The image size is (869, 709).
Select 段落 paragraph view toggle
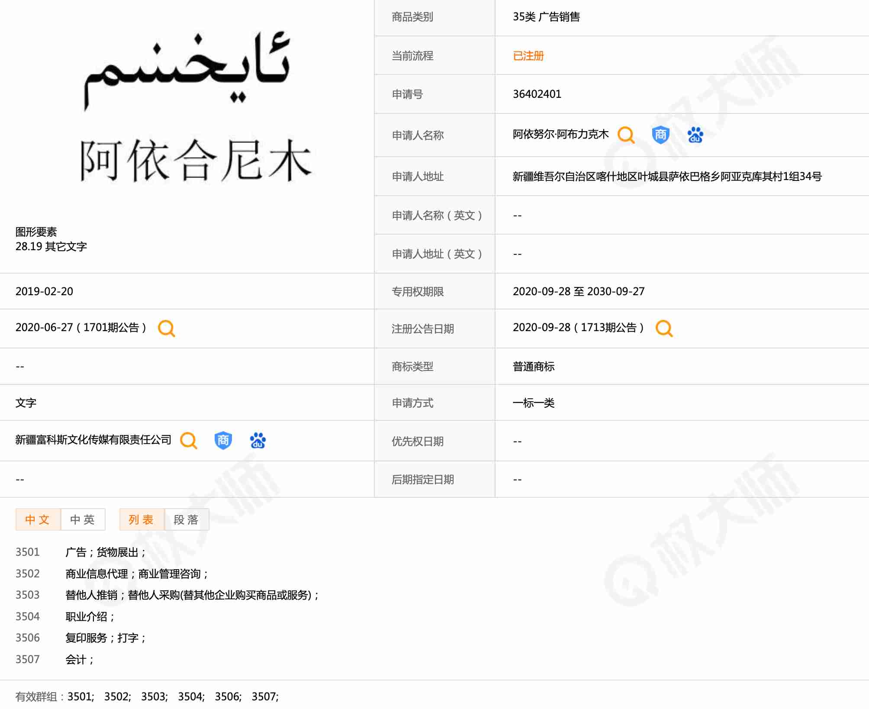pos(187,519)
